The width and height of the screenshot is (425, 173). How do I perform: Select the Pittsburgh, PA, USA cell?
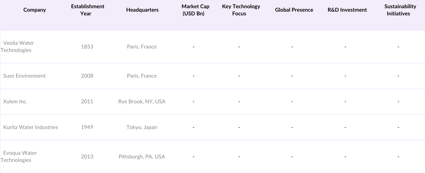pyautogui.click(x=142, y=157)
